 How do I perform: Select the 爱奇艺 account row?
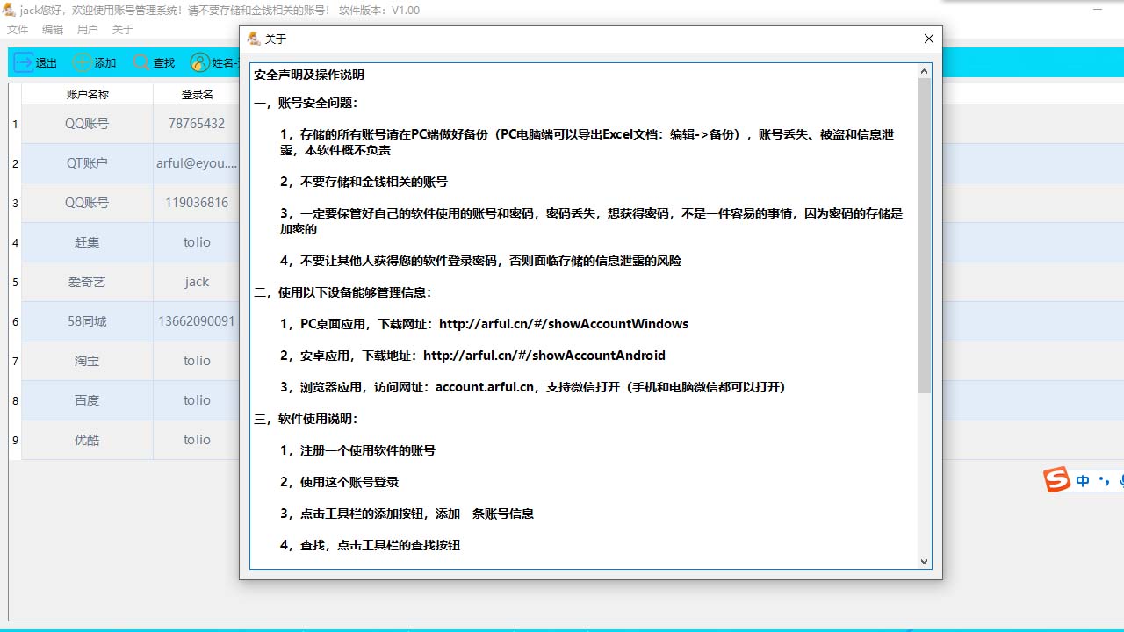coord(87,282)
